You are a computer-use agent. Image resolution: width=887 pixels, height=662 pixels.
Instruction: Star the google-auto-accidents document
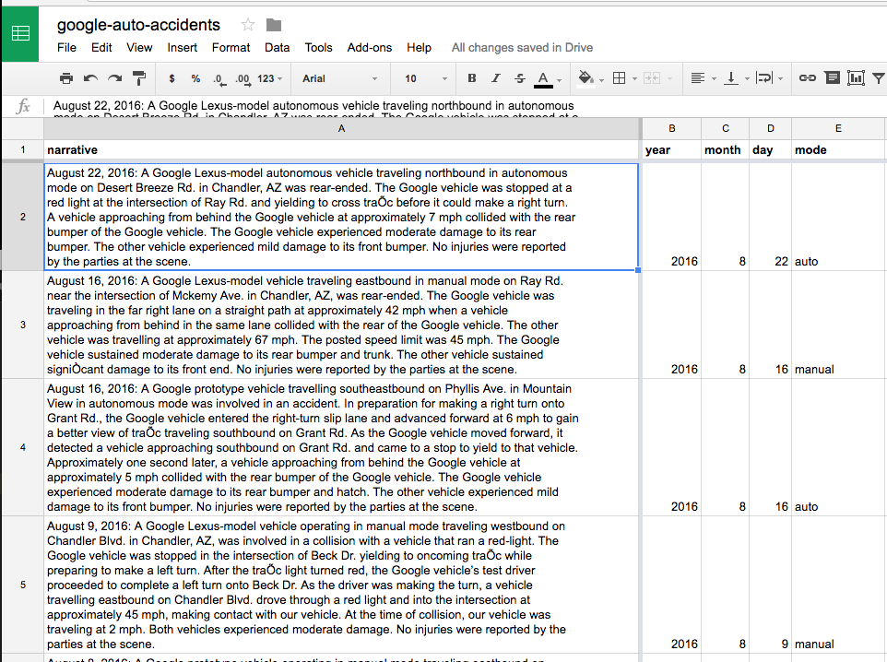[x=247, y=25]
